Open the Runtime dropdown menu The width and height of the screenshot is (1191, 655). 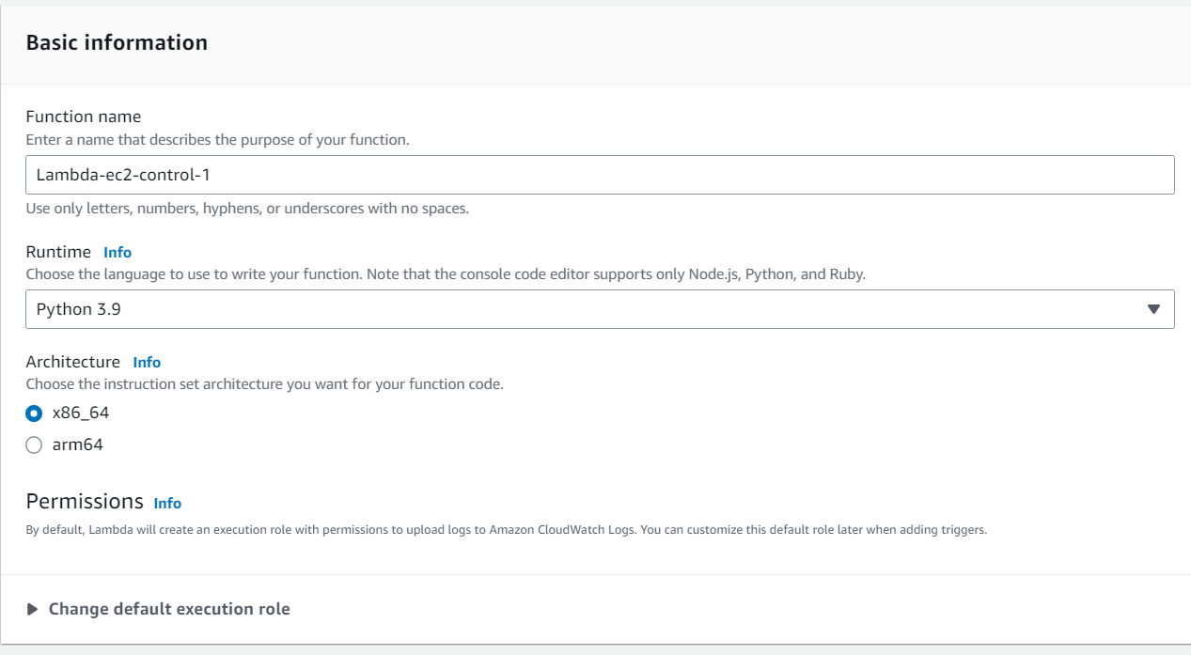click(599, 309)
